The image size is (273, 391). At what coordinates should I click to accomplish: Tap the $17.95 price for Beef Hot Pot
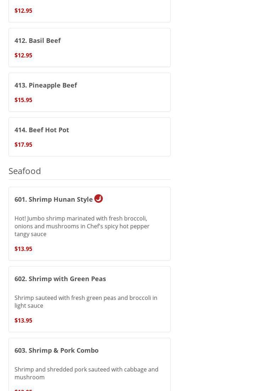(x=23, y=145)
